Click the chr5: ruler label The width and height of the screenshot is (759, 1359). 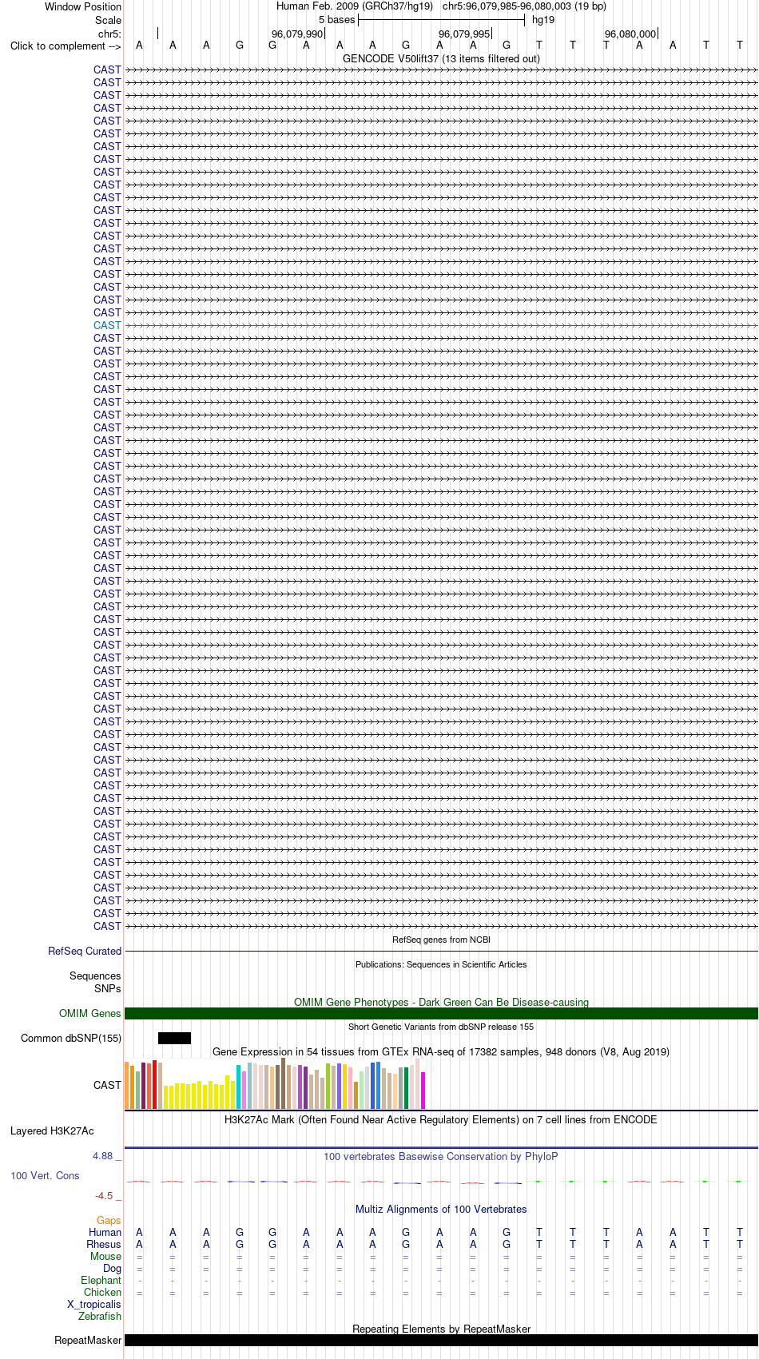[109, 34]
